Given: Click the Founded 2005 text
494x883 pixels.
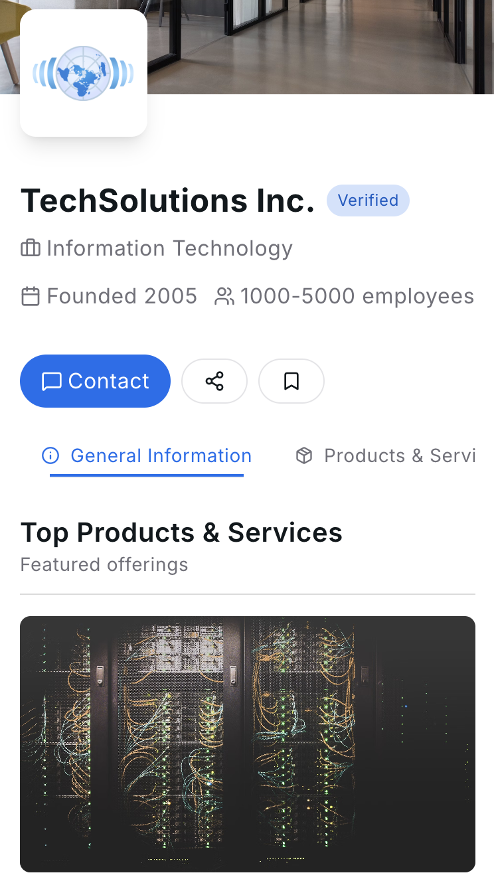Looking at the screenshot, I should pos(122,296).
